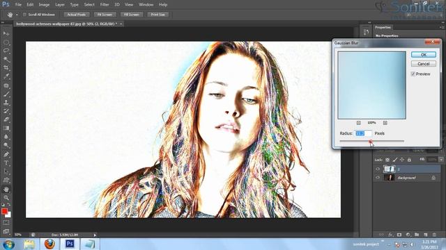
Task: Open status bar document info arrow
Action: [x=95, y=235]
